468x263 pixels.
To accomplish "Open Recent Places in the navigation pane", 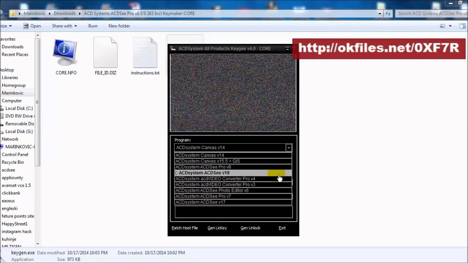I will coord(15,54).
